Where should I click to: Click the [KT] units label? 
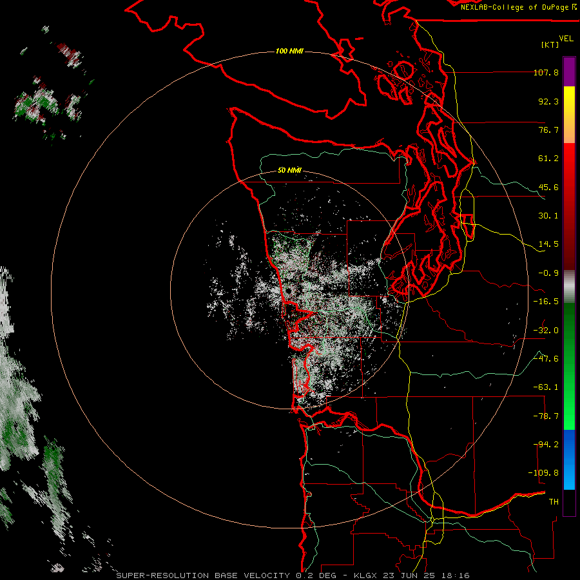tap(550, 44)
